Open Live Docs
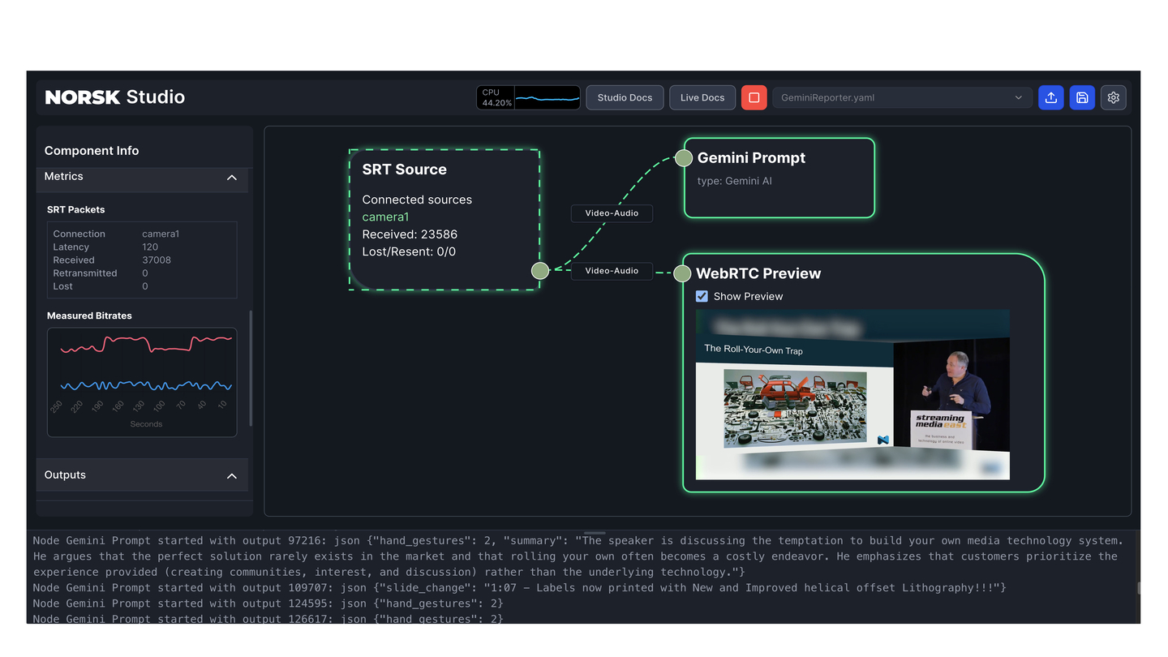 [x=702, y=97]
